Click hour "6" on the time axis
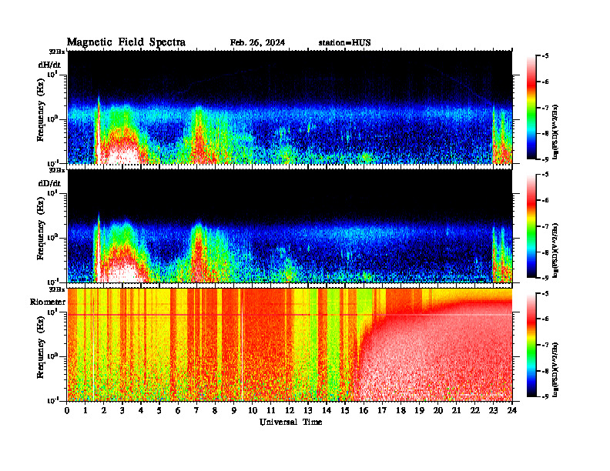Image resolution: width=610 pixels, height=471 pixels. pyautogui.click(x=178, y=411)
